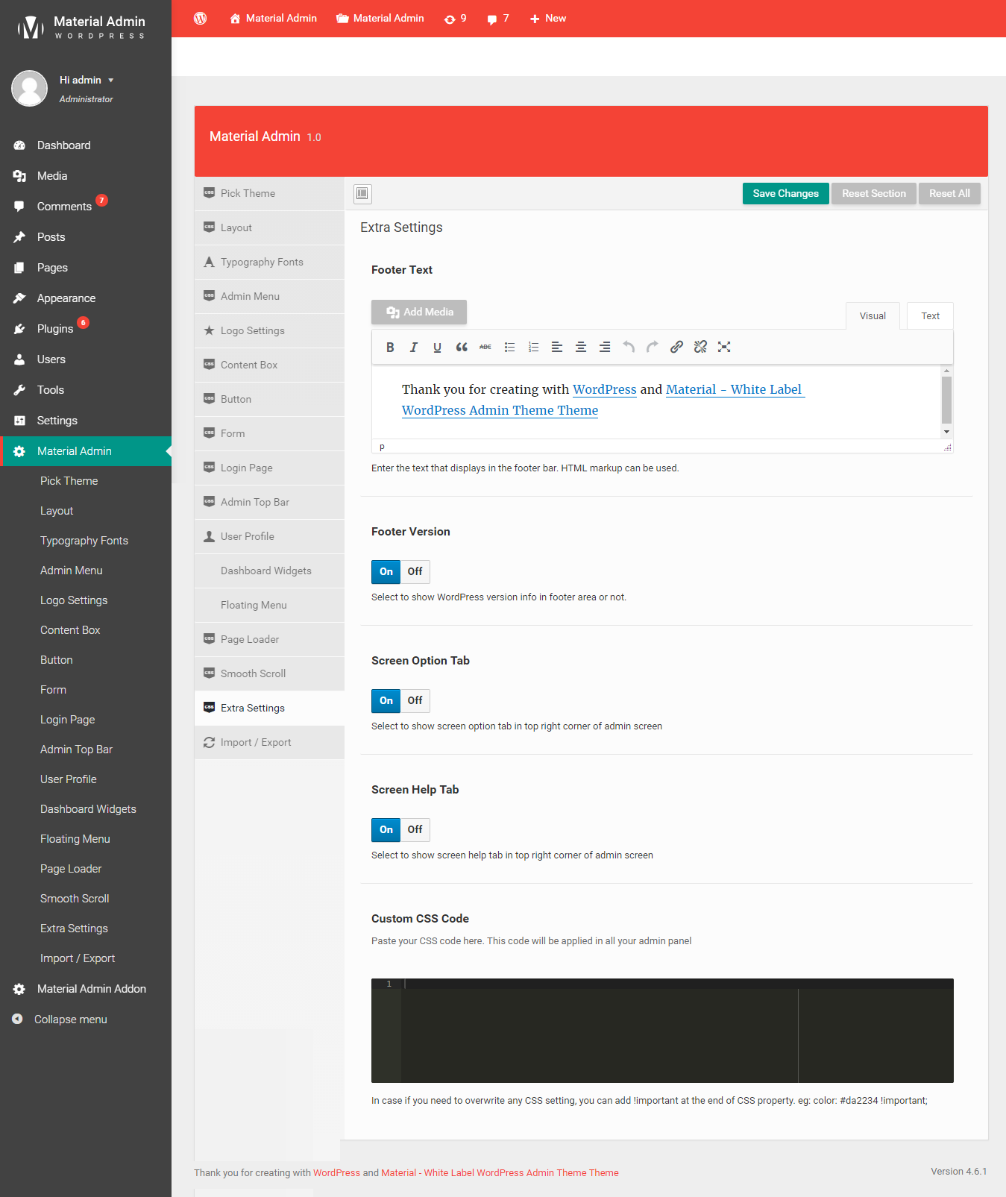Open Settings in sidebar
1006x1197 pixels.
click(x=86, y=421)
